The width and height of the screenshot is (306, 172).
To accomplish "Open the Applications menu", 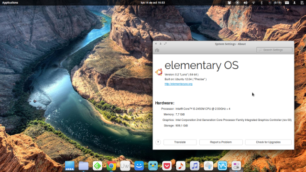I will (x=10, y=3).
